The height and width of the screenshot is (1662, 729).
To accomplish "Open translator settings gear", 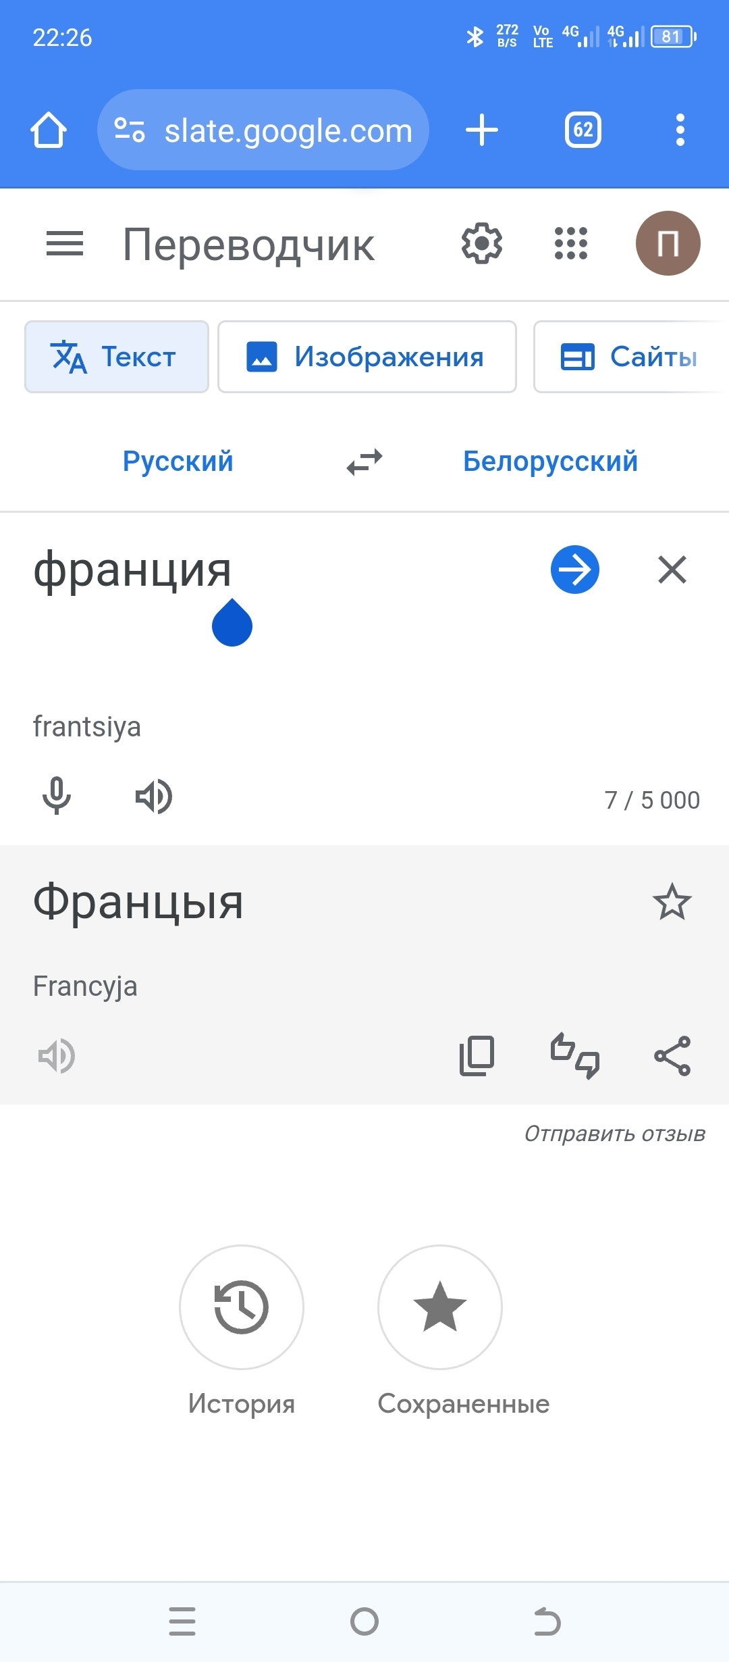I will [x=481, y=244].
